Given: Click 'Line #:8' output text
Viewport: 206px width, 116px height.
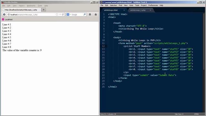Looking at the screenshot, I should [7, 47].
